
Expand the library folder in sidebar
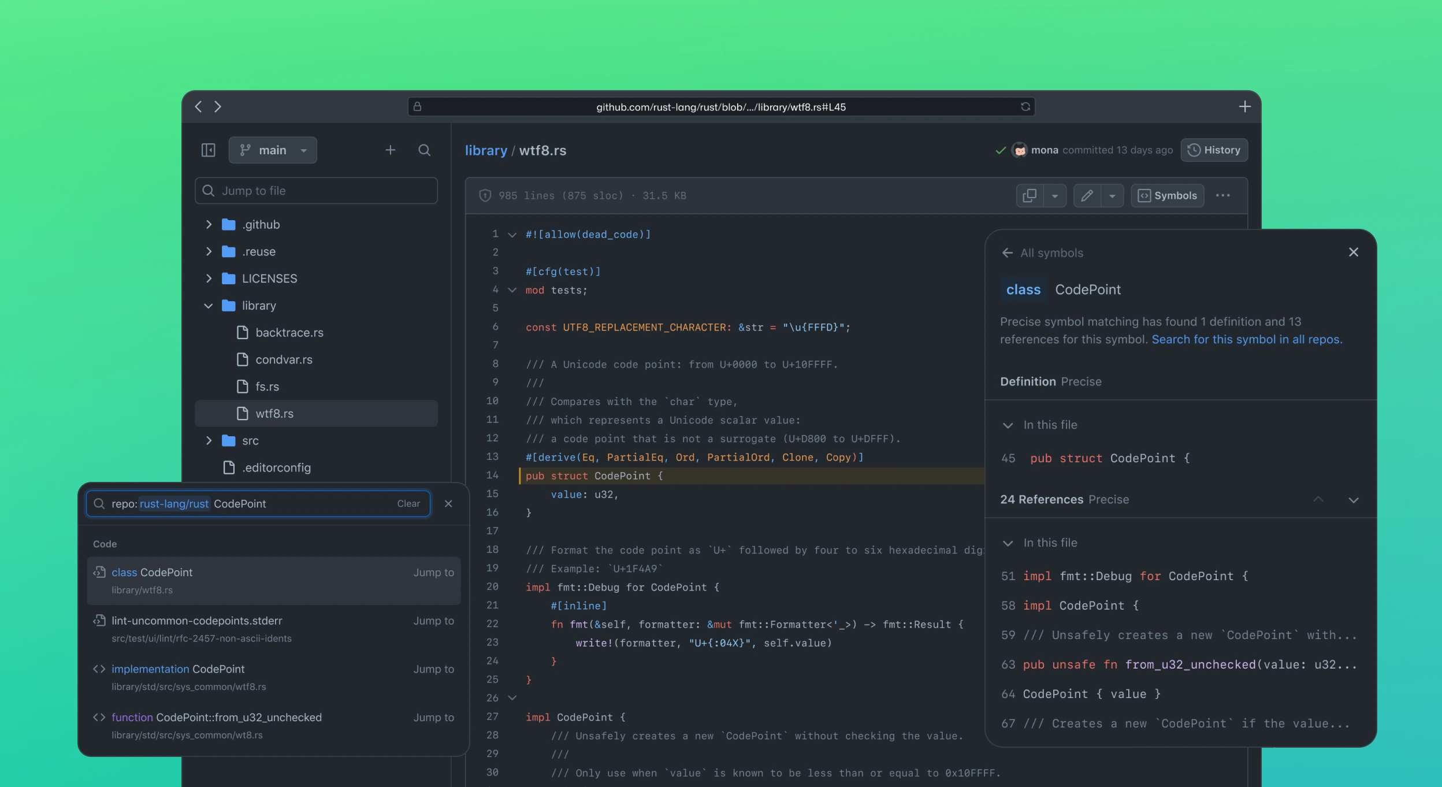[207, 305]
